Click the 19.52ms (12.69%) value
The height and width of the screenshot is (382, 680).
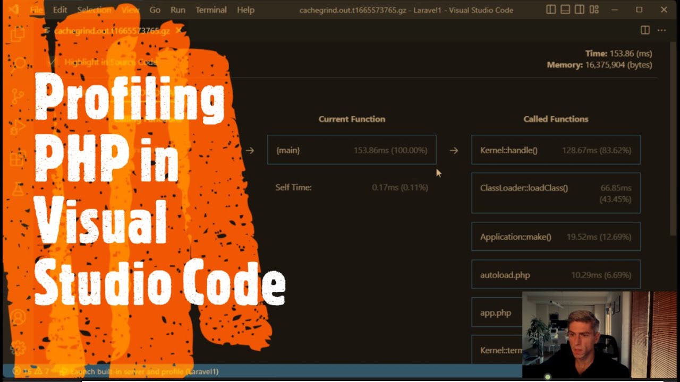point(599,237)
